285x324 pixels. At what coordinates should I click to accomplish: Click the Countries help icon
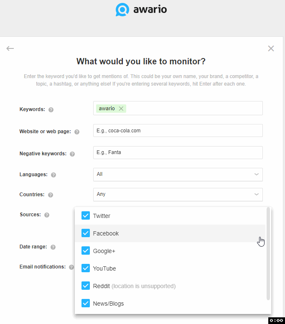tap(51, 195)
